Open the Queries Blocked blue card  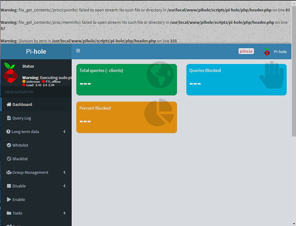pyautogui.click(x=236, y=80)
